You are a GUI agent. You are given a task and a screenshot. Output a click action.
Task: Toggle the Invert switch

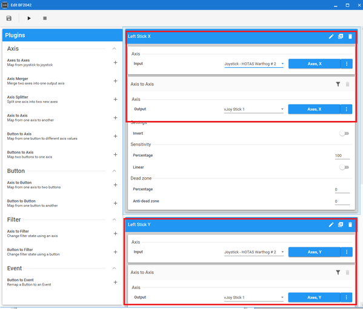pos(344,134)
